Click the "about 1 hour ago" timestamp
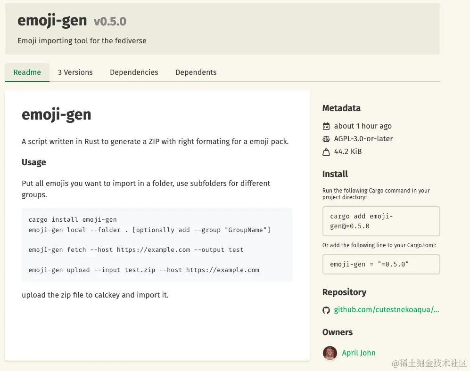Screen dimensions: 470x371 pyautogui.click(x=363, y=126)
